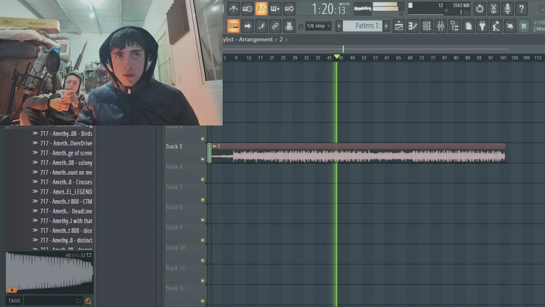545x307 pixels.
Task: Click the TAGS button in browser
Action: pyautogui.click(x=14, y=301)
